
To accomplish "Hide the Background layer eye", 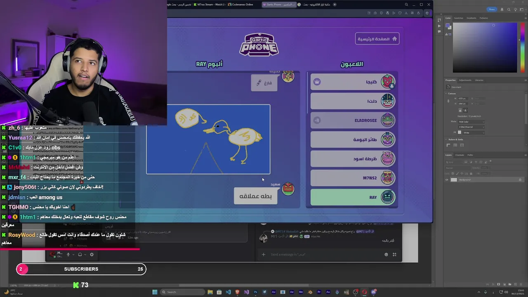I will (x=447, y=180).
